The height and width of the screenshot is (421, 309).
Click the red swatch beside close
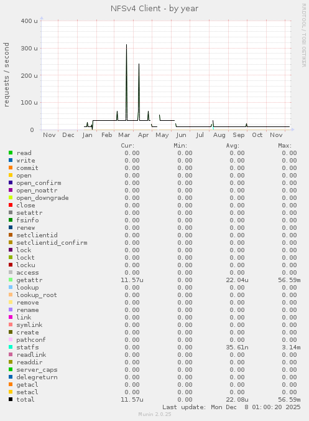(11, 205)
